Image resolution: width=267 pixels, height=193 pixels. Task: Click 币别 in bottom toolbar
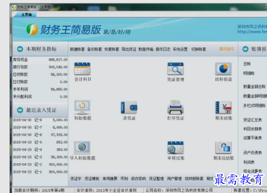124,179
